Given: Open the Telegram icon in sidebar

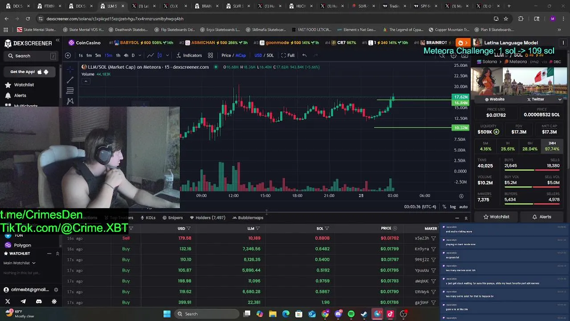Looking at the screenshot, I should (x=23, y=301).
